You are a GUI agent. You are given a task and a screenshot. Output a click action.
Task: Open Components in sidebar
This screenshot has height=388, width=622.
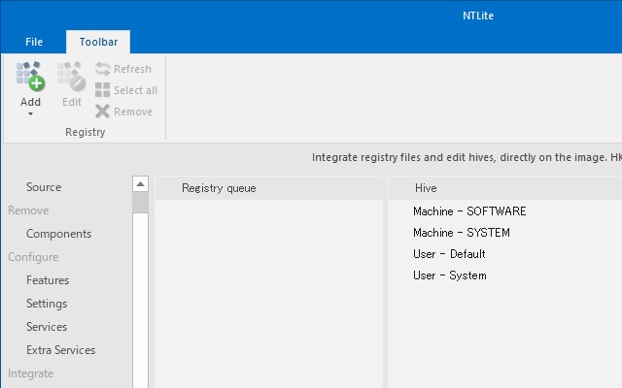click(58, 234)
